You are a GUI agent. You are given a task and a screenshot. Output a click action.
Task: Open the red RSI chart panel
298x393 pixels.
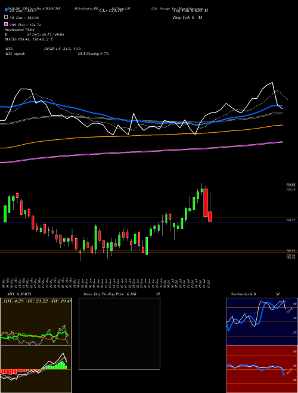point(262,369)
